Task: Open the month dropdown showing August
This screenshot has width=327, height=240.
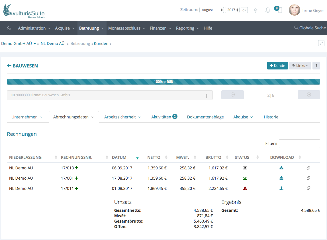Action: click(x=212, y=10)
